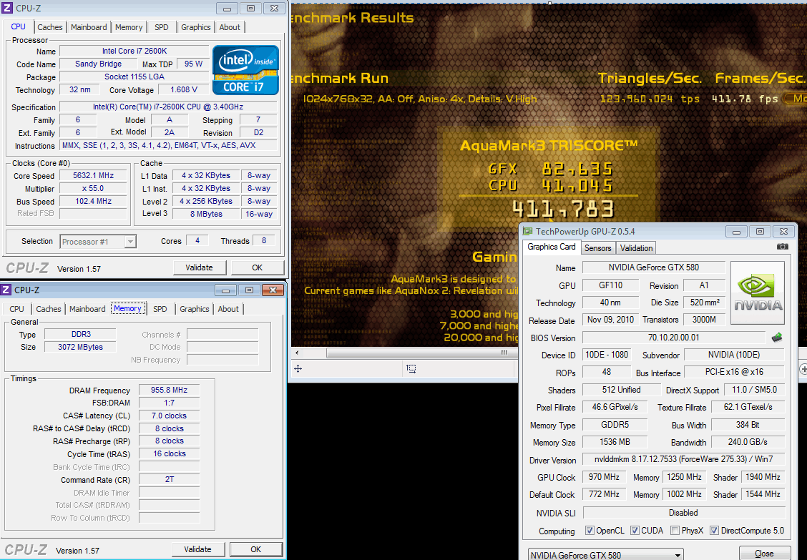Click the Specification i7-2600K CPU @ 3.40GHz text
This screenshot has width=807, height=560.
[168, 107]
